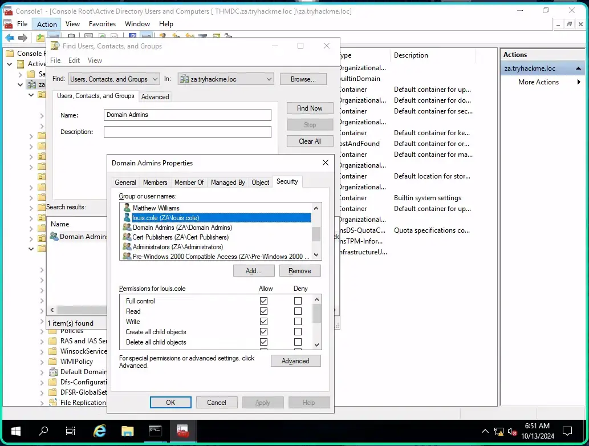This screenshot has height=446, width=589.
Task: Switch to the Members tab
Action: tap(155, 183)
